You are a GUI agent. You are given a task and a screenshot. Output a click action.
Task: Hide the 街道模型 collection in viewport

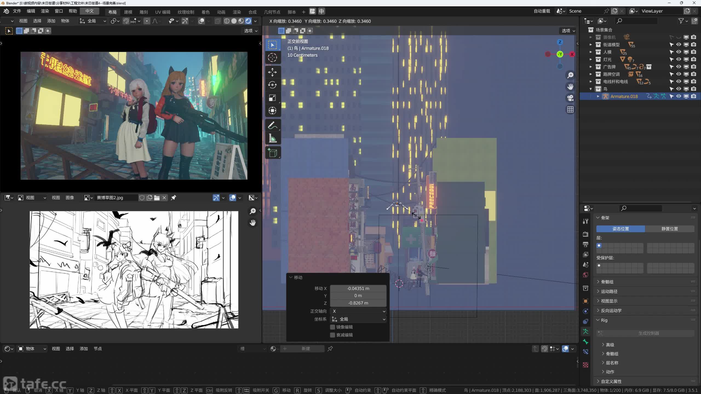pos(679,45)
